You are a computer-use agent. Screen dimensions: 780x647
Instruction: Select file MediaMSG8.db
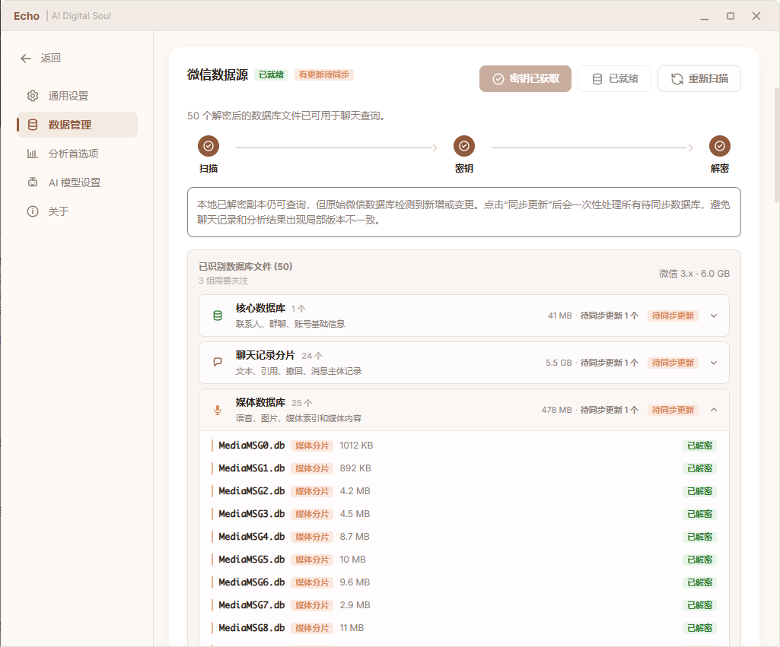[x=463, y=628]
